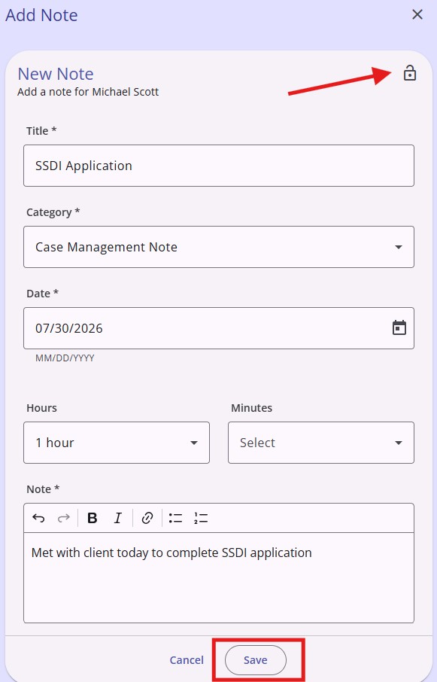
Task: Click the Save button
Action: pos(256,660)
